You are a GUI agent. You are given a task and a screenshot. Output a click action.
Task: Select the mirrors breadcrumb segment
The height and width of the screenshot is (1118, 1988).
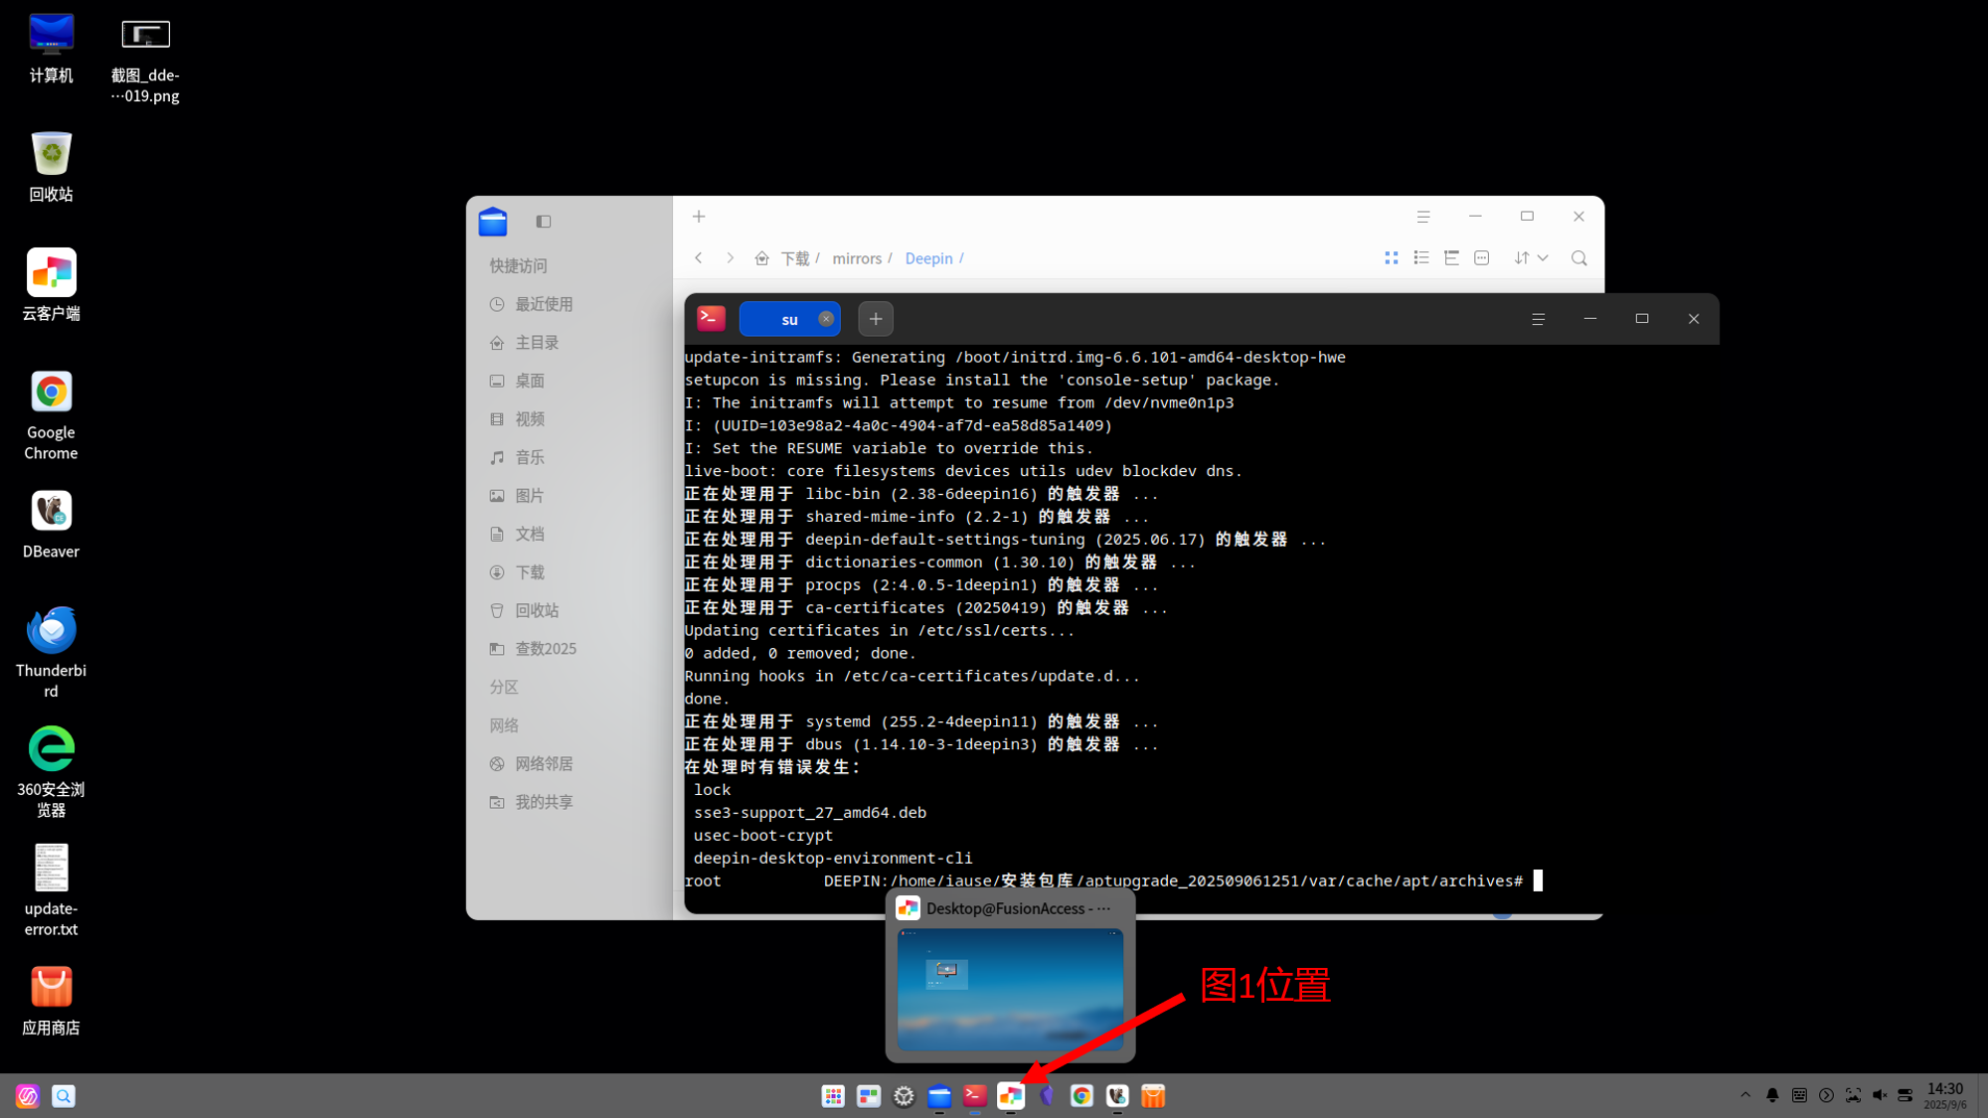click(x=857, y=258)
